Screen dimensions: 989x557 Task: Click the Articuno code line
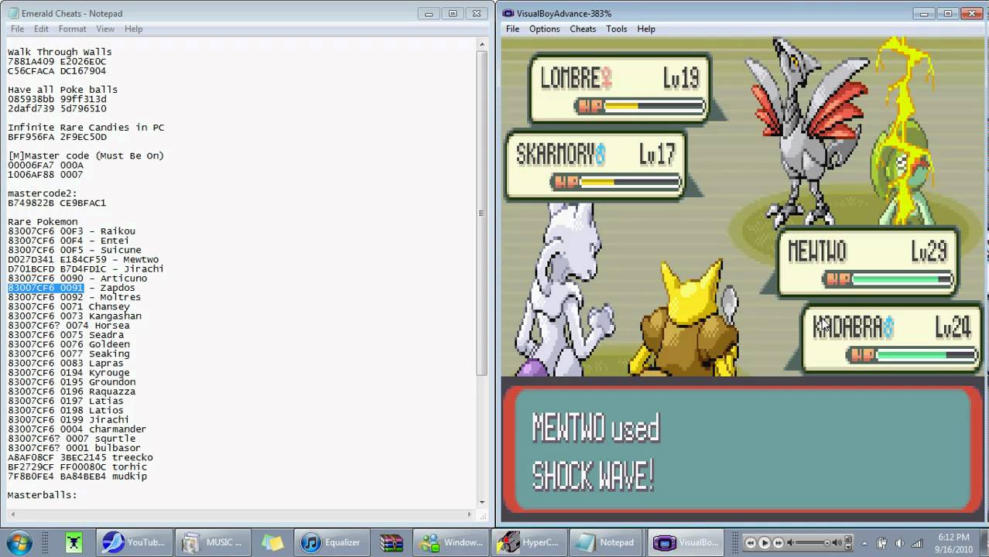(x=77, y=278)
